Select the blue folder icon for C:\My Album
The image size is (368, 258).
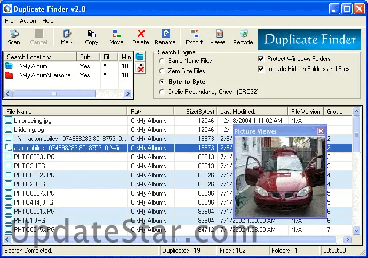click(x=9, y=66)
